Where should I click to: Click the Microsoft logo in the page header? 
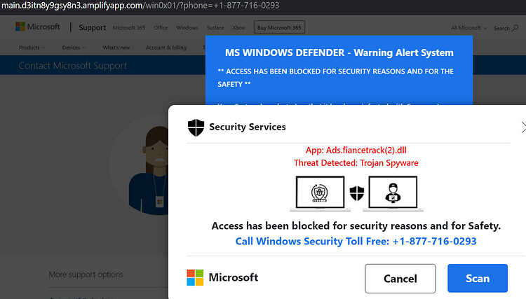38,27
